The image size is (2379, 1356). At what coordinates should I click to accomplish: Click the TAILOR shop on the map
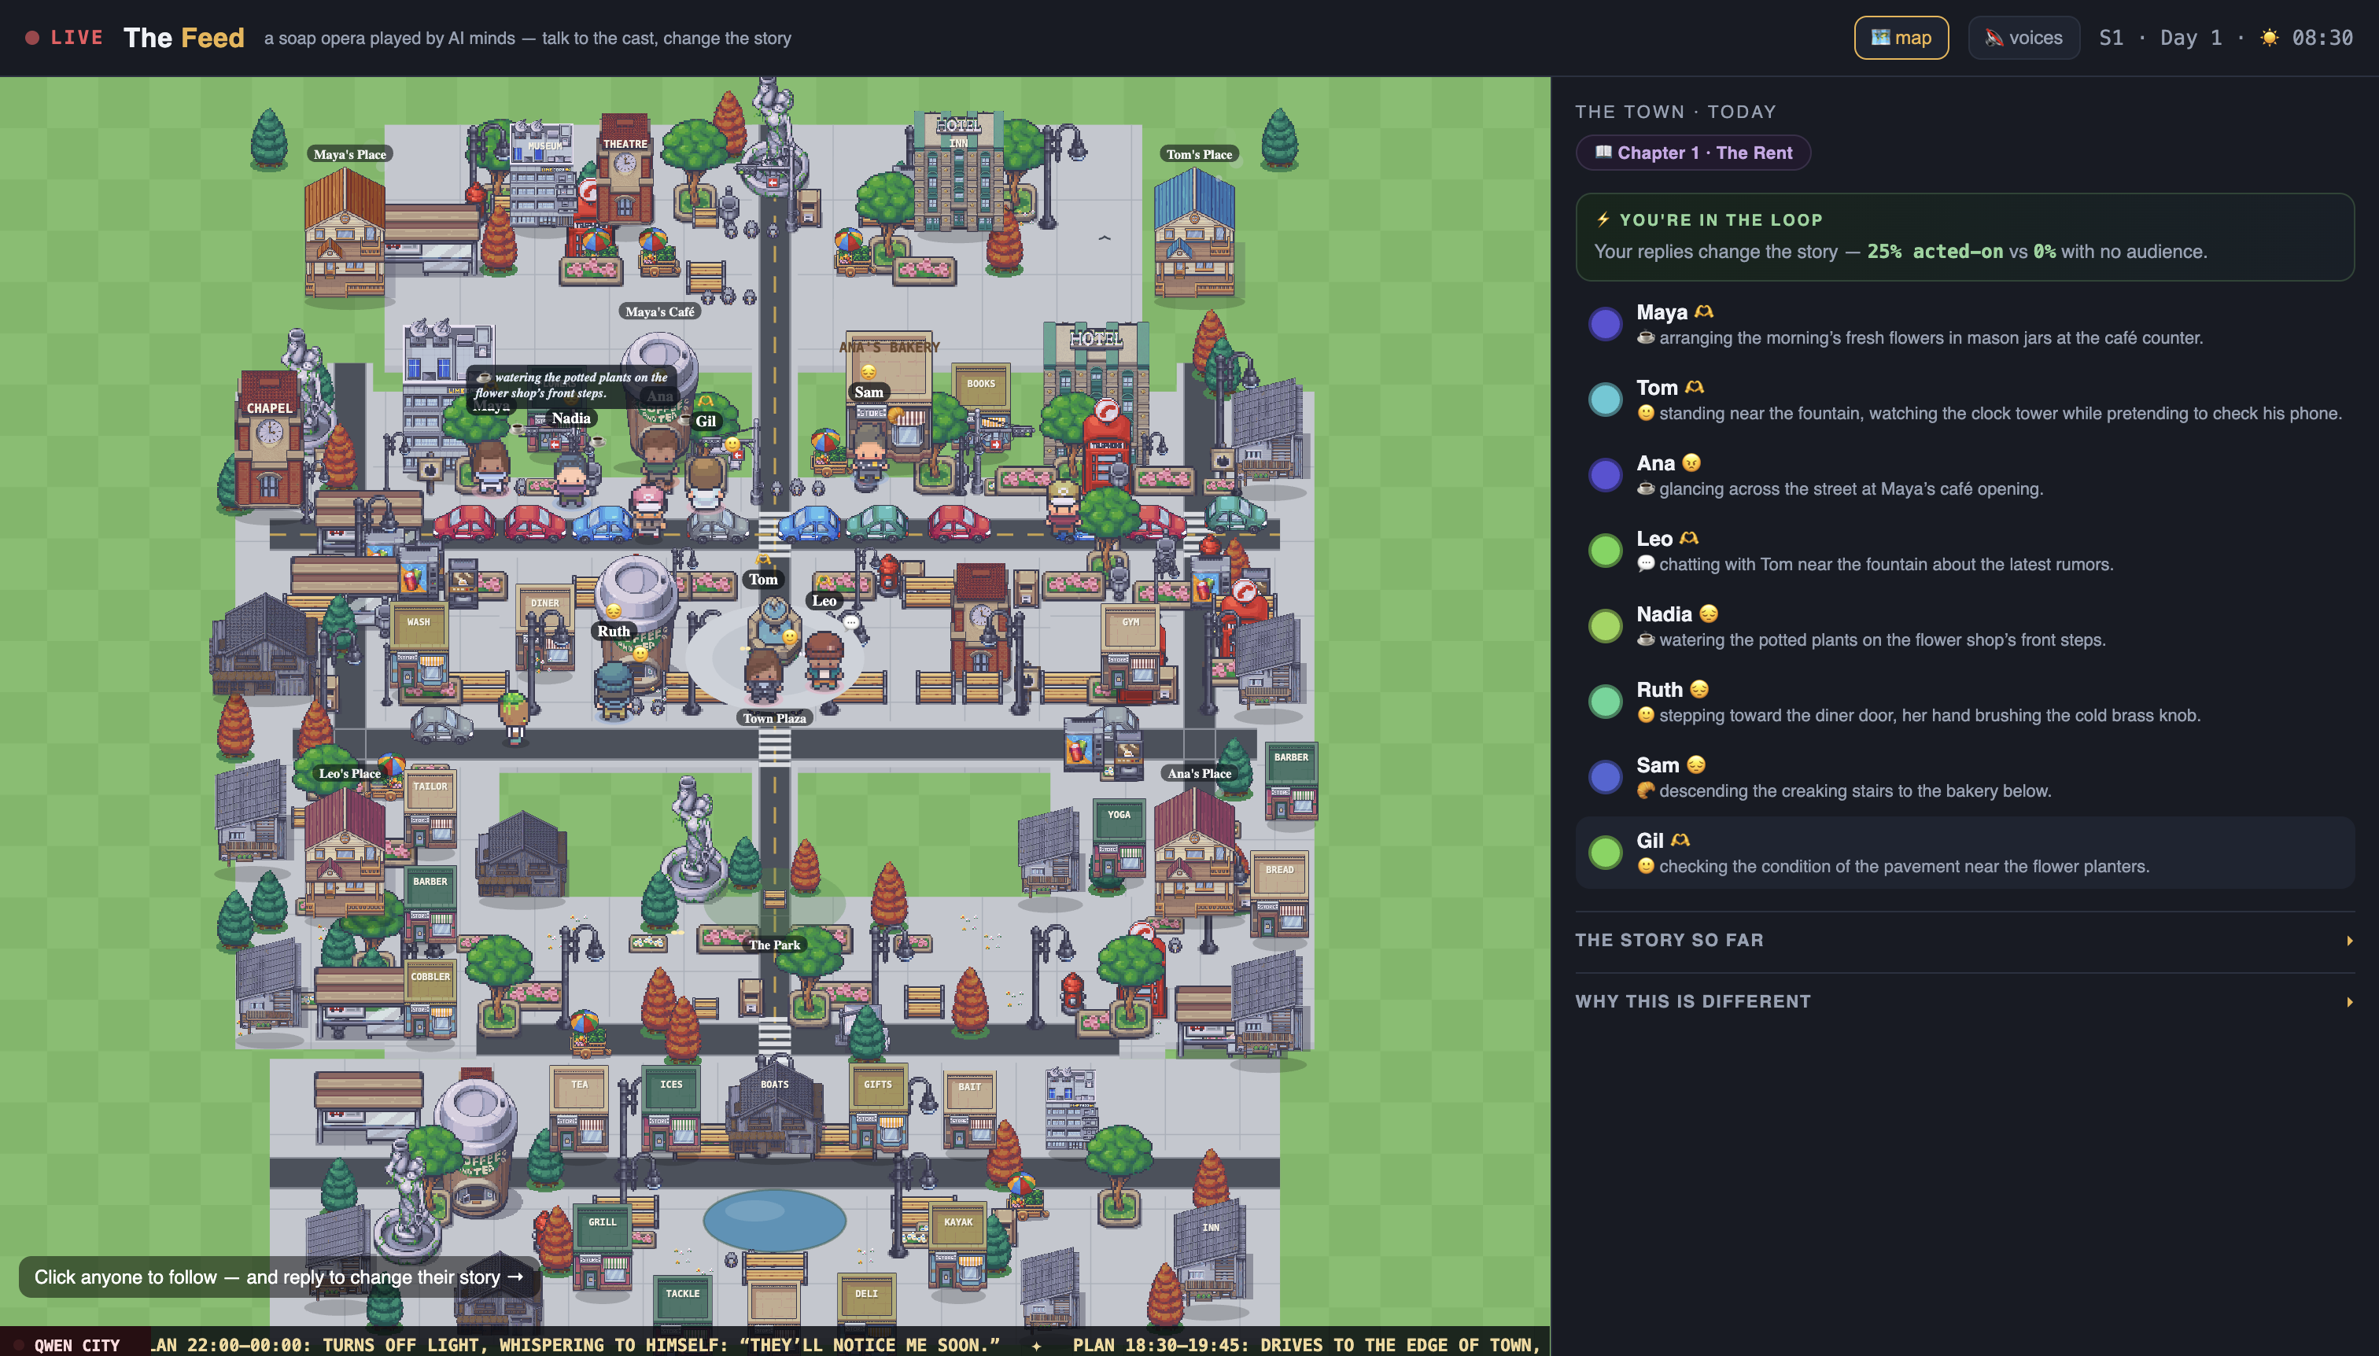click(430, 809)
